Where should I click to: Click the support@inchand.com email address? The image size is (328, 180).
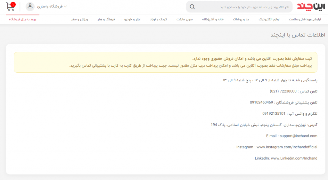298,136
